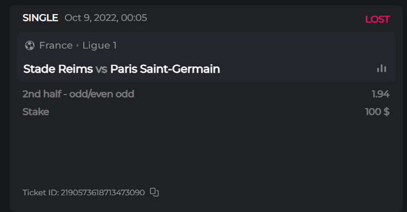Screen dimensions: 407x212
Task: Click the SINGLE bet type label
Action: [x=40, y=18]
